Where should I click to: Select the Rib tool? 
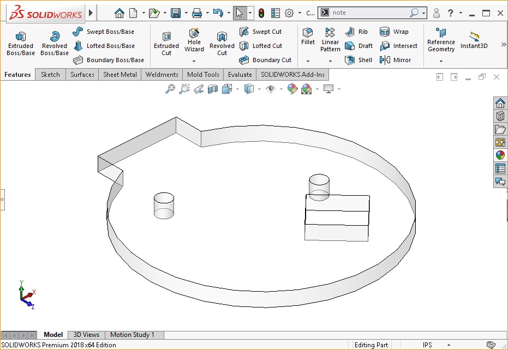356,32
